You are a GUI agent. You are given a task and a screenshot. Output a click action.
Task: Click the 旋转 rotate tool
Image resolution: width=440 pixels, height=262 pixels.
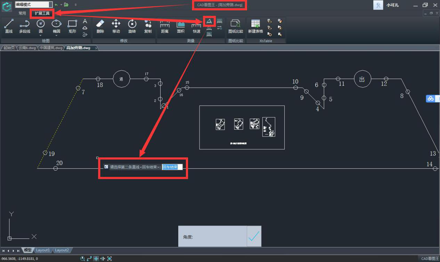[132, 26]
